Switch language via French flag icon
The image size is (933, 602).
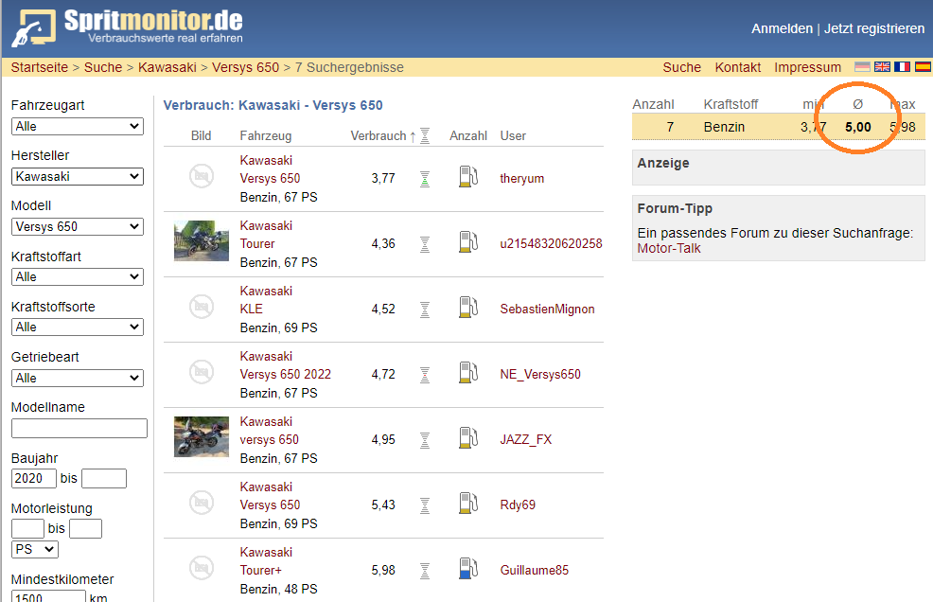coord(902,66)
